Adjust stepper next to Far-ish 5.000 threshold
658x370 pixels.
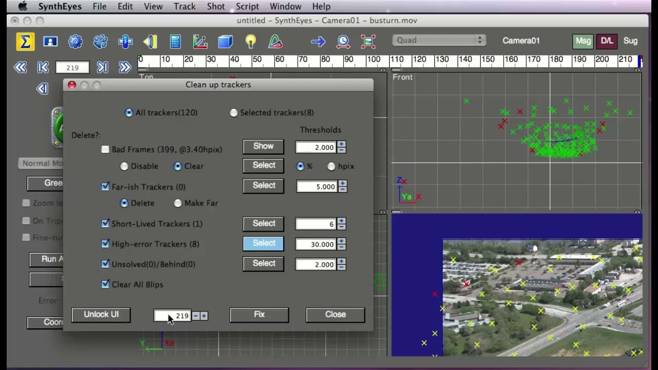point(342,187)
